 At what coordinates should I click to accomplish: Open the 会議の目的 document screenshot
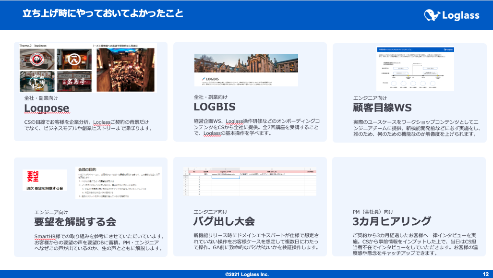119,183
